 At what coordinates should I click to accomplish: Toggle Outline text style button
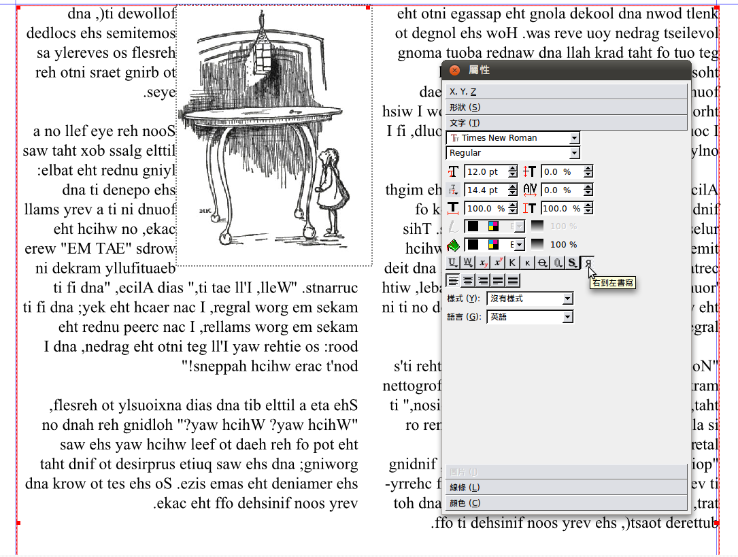[x=558, y=263]
